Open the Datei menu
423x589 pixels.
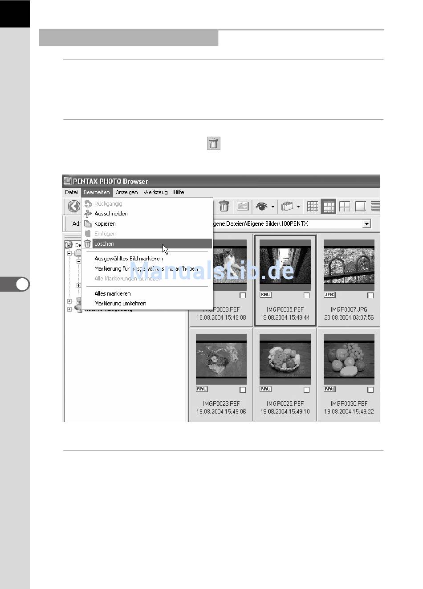(x=71, y=192)
